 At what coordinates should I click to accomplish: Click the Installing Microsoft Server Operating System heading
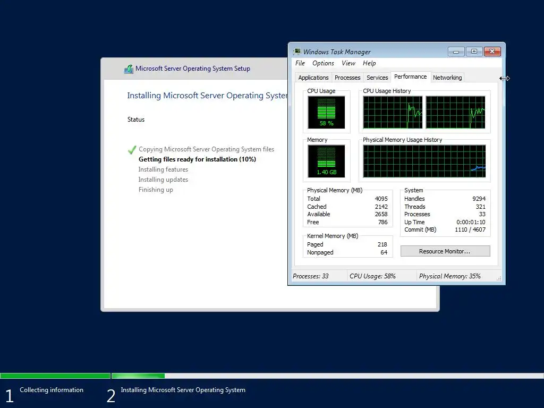tap(207, 96)
